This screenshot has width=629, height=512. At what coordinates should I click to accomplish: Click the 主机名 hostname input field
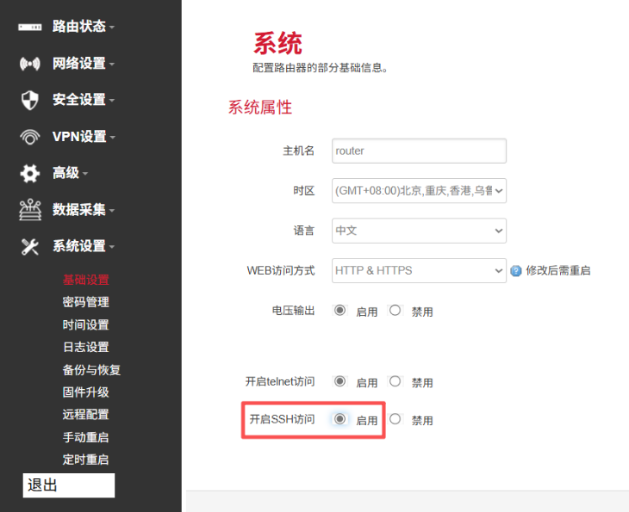(420, 151)
